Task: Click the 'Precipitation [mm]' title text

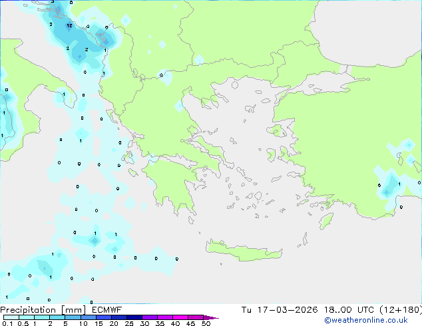Action: 43,310
